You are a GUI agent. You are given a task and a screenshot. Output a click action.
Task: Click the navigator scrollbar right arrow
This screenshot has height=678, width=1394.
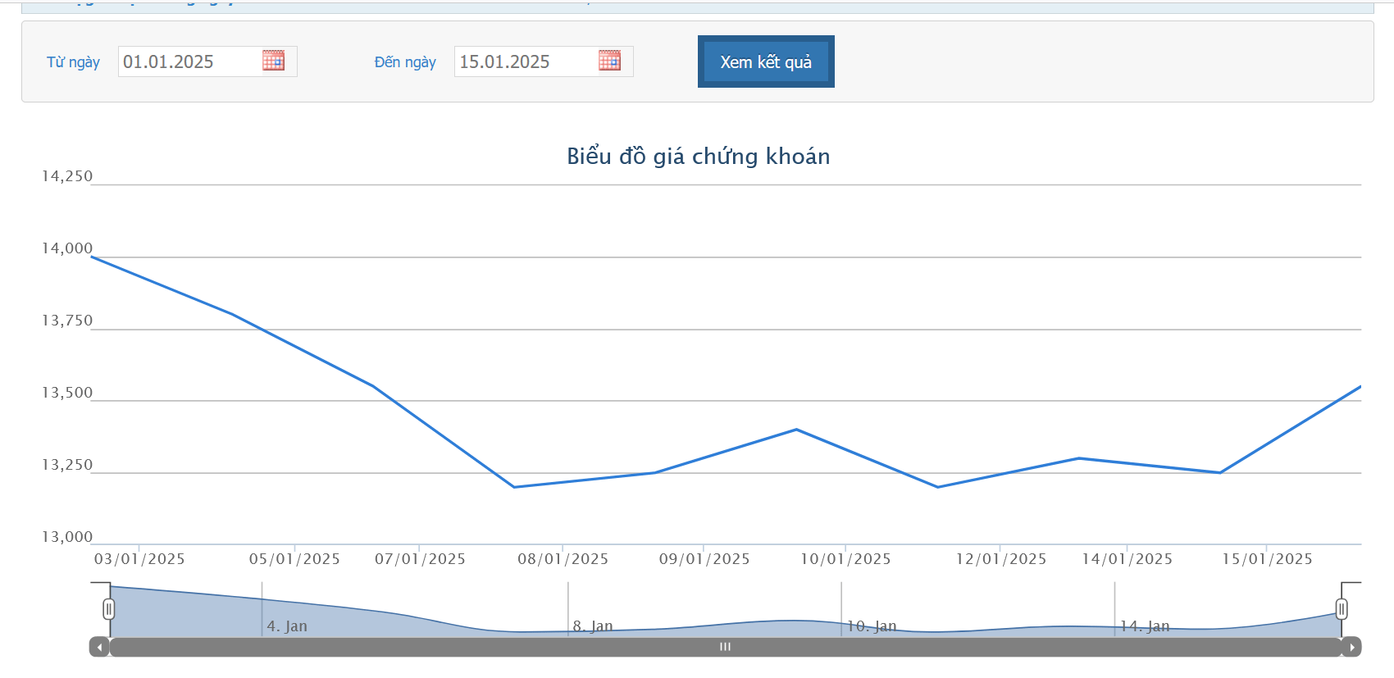1351,647
